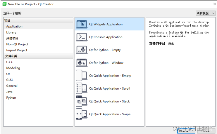Choose the Qt for Python - Window icon
This screenshot has width=217, height=134.
pyautogui.click(x=82, y=63)
